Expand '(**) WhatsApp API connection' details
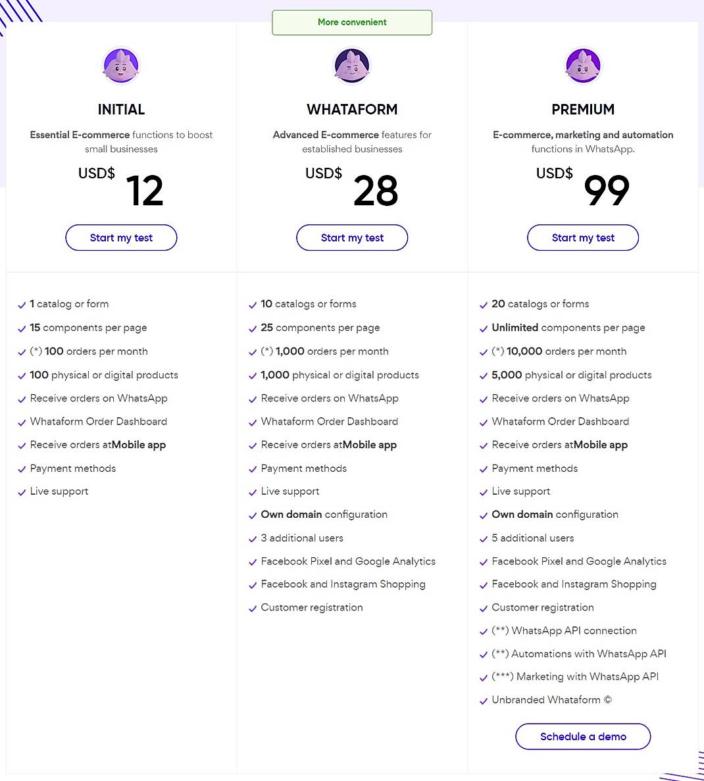 tap(565, 631)
